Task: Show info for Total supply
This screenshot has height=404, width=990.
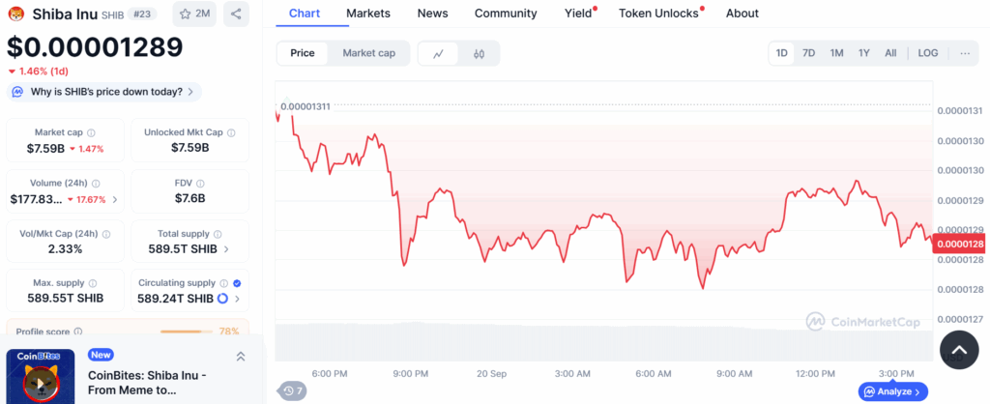Action: coord(218,234)
